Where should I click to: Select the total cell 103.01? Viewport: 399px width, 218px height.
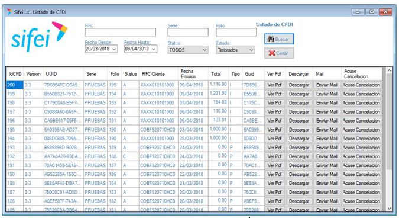218,120
